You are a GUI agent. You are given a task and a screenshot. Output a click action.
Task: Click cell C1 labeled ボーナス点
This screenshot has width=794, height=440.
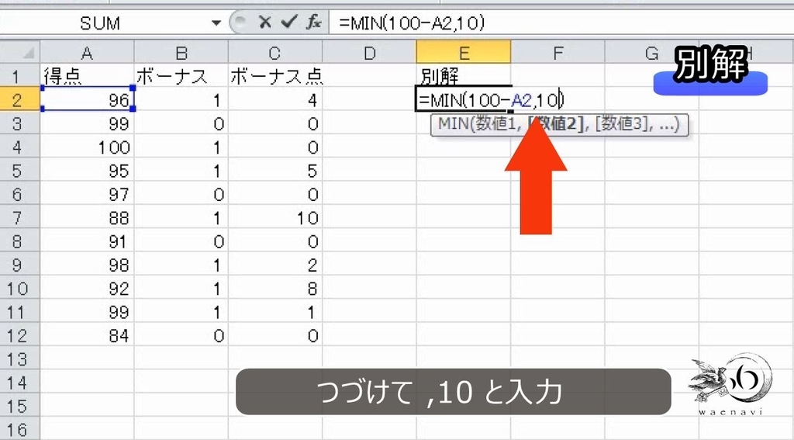pyautogui.click(x=275, y=77)
